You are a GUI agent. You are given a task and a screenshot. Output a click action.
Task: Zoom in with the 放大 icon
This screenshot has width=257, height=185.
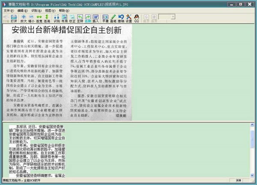(23, 18)
